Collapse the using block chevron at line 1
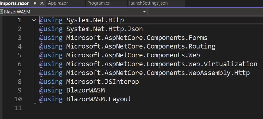Screen dimensions: 263x119 click(34, 20)
